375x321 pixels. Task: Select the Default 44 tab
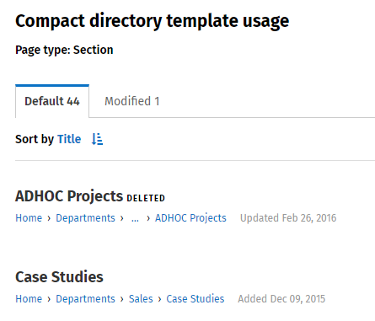52,101
